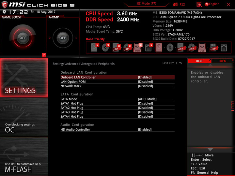Click the F12 screenshot label
Viewport: 235px width, 176px height.
tap(182, 4)
